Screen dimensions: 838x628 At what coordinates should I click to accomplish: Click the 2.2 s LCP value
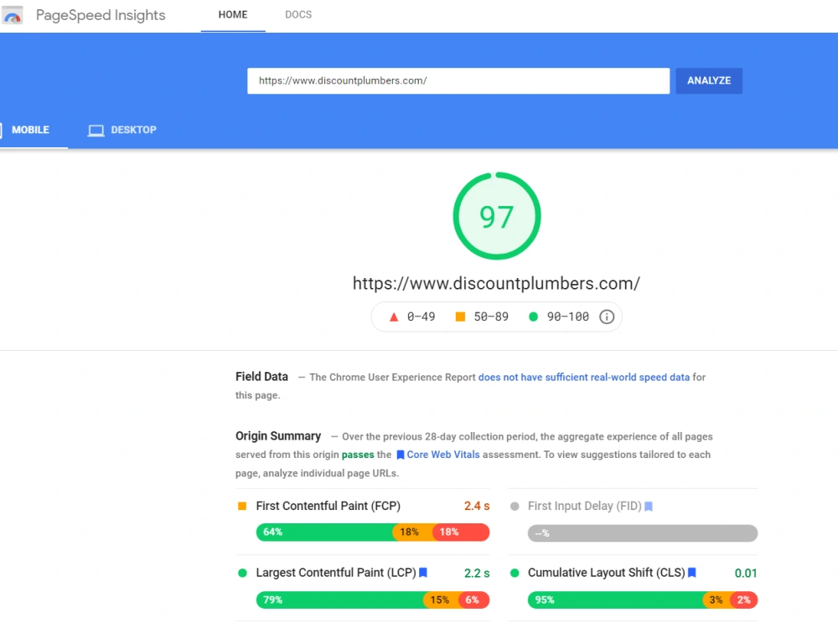pos(477,573)
